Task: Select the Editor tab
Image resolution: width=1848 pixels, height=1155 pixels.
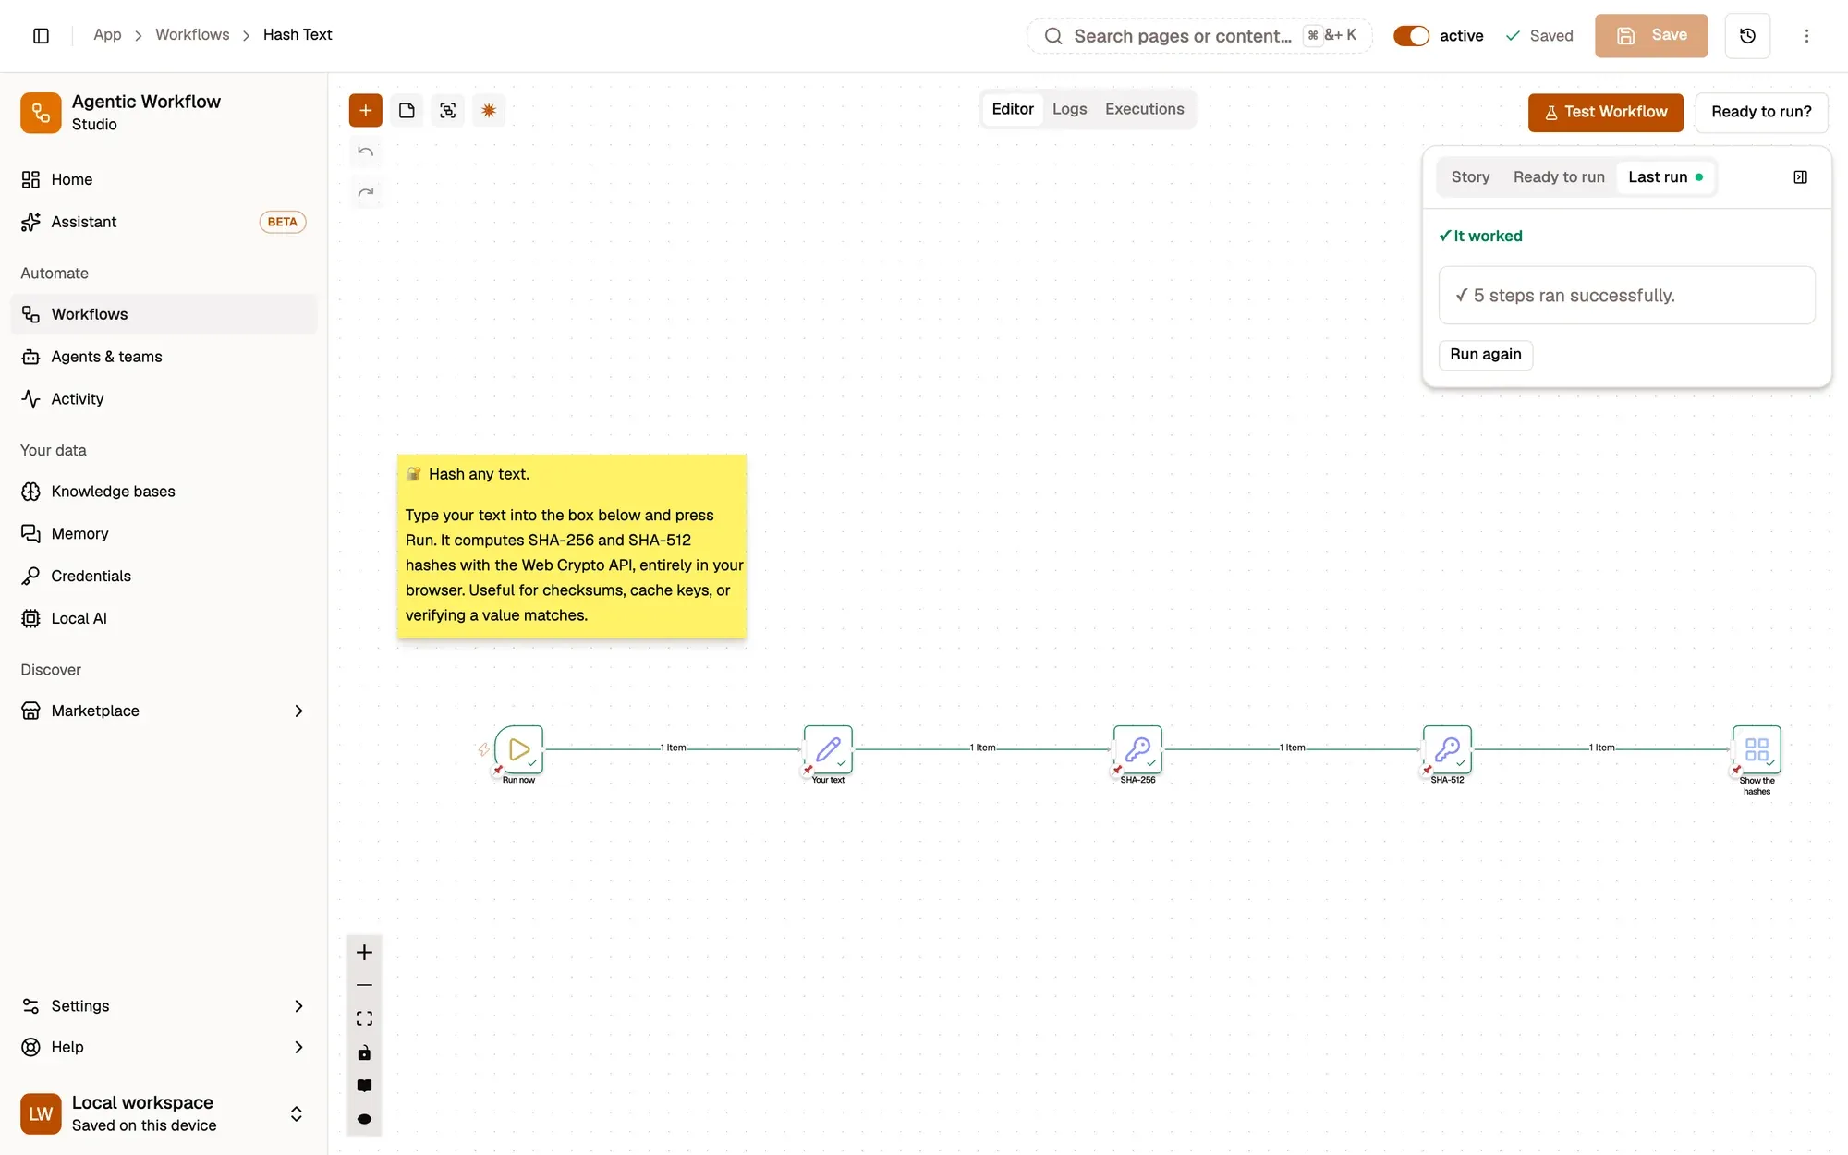Action: (x=1012, y=109)
